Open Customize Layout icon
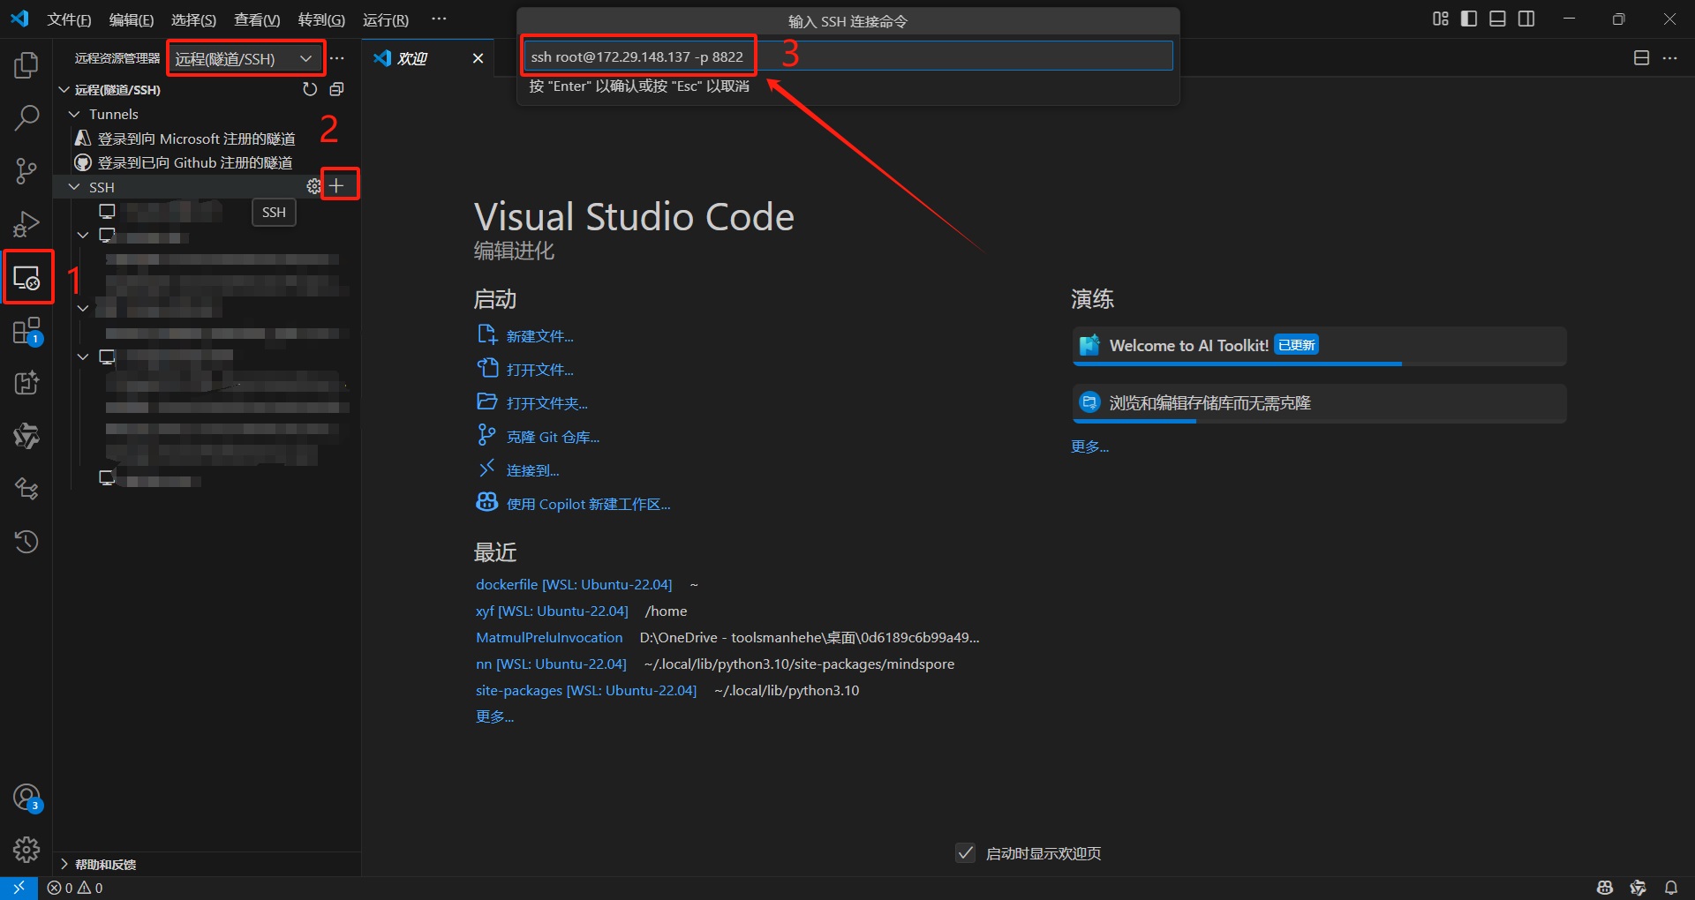This screenshot has height=900, width=1695. click(1441, 19)
